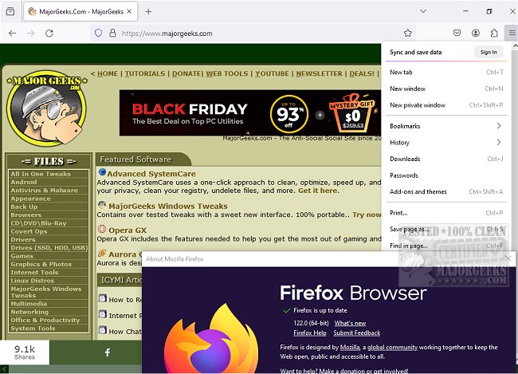Open a new tab with plus icon

coord(148,11)
